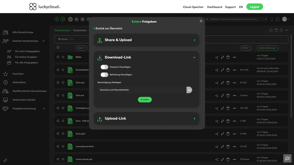
Task: Collapse the Download-Link section chevron
Action: [x=194, y=57]
